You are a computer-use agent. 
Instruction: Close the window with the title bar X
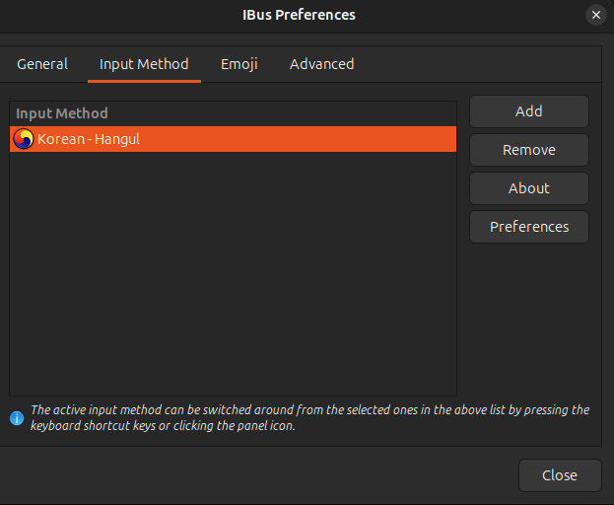click(596, 15)
